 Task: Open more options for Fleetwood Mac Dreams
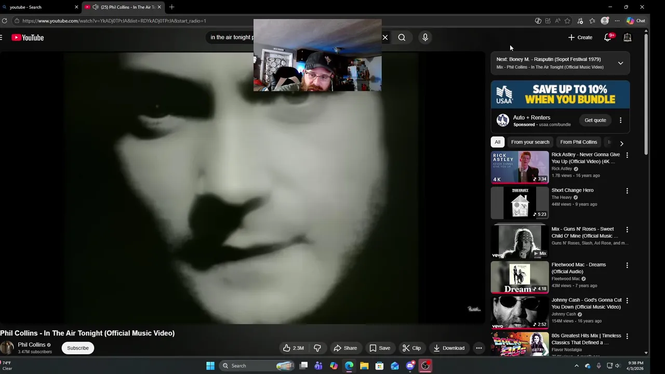(x=627, y=265)
